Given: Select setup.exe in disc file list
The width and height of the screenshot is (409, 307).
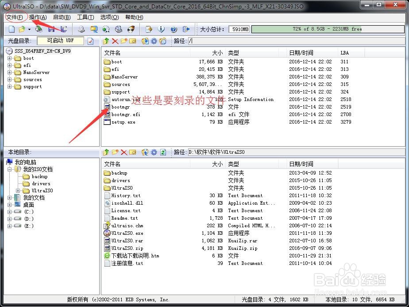Looking at the screenshot, I should (x=123, y=122).
